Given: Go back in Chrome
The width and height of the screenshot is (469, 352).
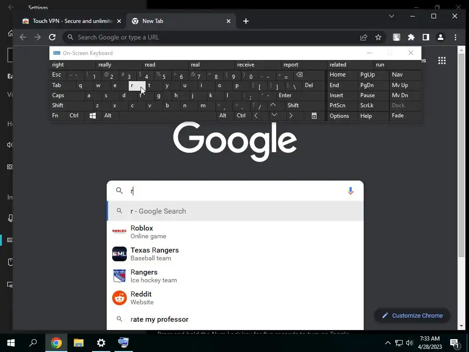Looking at the screenshot, I should (x=23, y=37).
